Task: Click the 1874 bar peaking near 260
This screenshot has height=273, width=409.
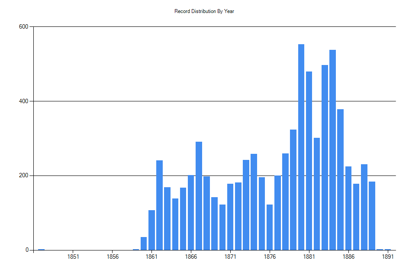Action: pos(254,202)
